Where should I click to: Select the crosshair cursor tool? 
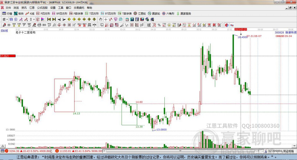pos(106,19)
